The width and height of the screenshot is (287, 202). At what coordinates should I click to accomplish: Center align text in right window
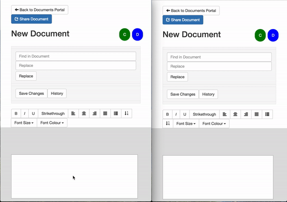point(235,114)
